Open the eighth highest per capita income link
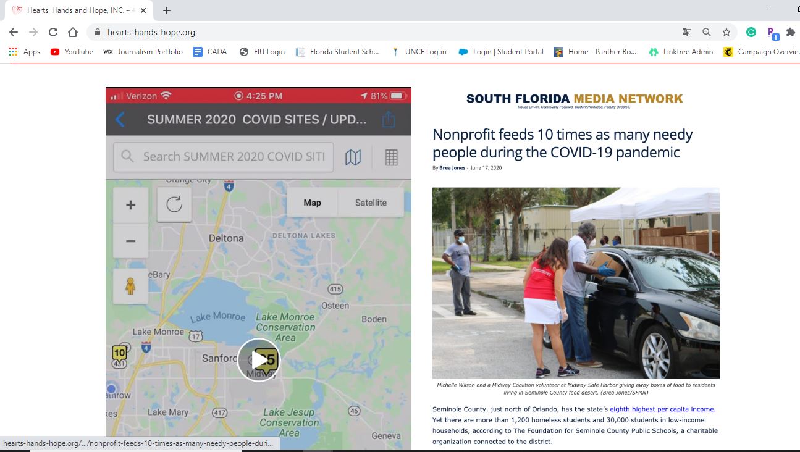Screen dimensions: 800x452 662,409
